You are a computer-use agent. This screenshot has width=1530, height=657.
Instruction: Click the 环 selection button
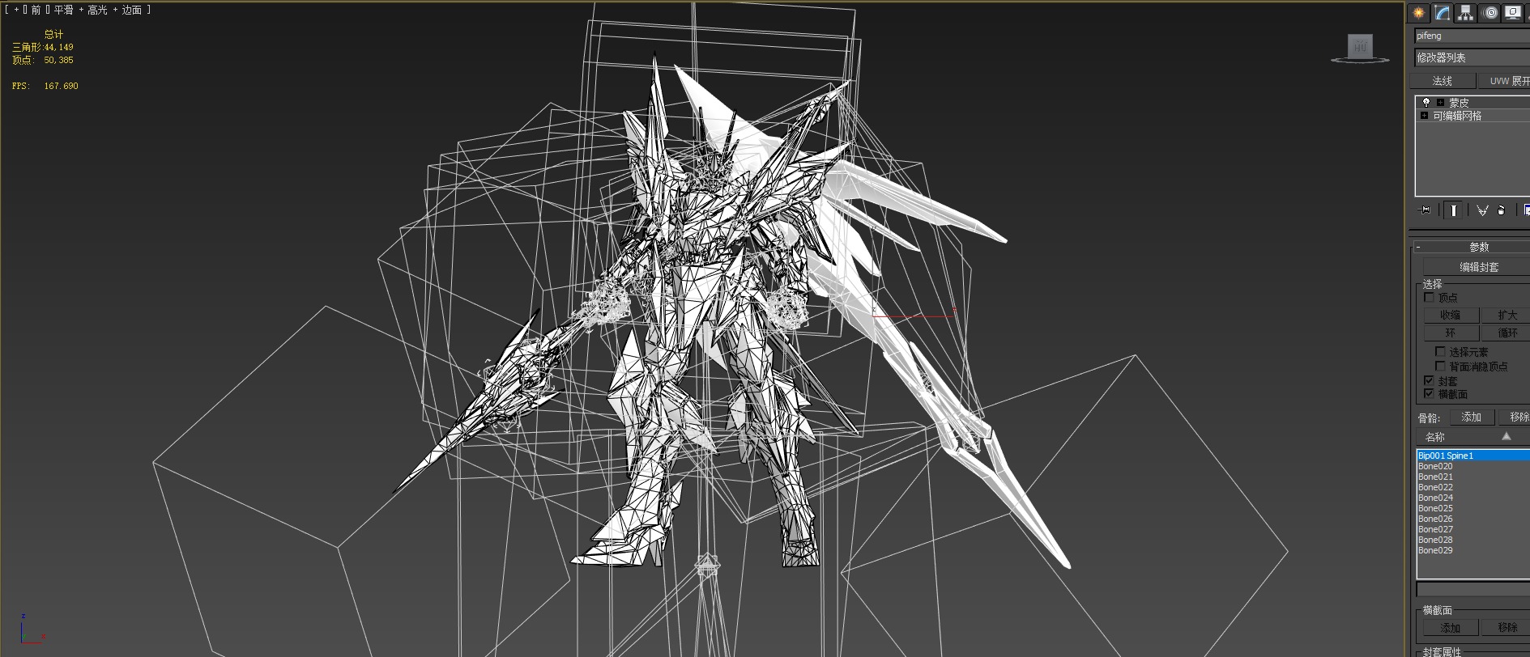point(1451,333)
